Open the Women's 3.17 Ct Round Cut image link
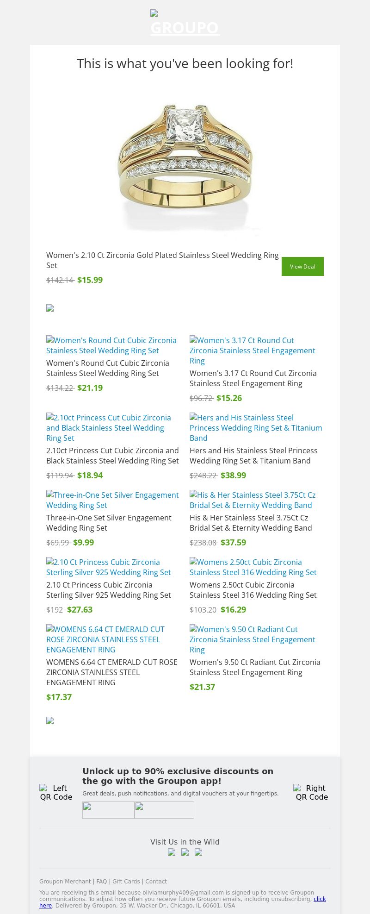Image resolution: width=370 pixels, height=914 pixels. point(252,351)
